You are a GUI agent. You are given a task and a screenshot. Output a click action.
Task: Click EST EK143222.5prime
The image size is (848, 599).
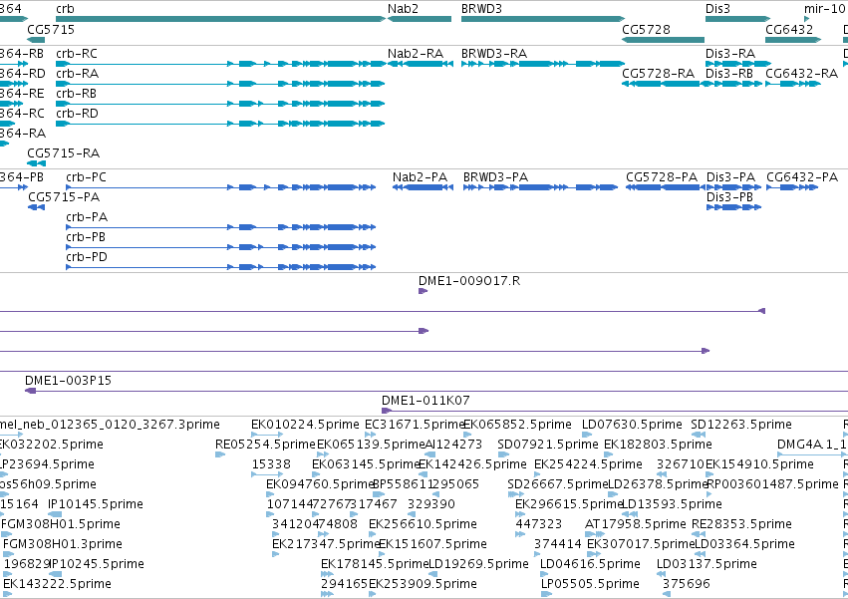8,594
